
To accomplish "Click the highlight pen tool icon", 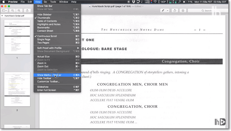I will (163, 11).
